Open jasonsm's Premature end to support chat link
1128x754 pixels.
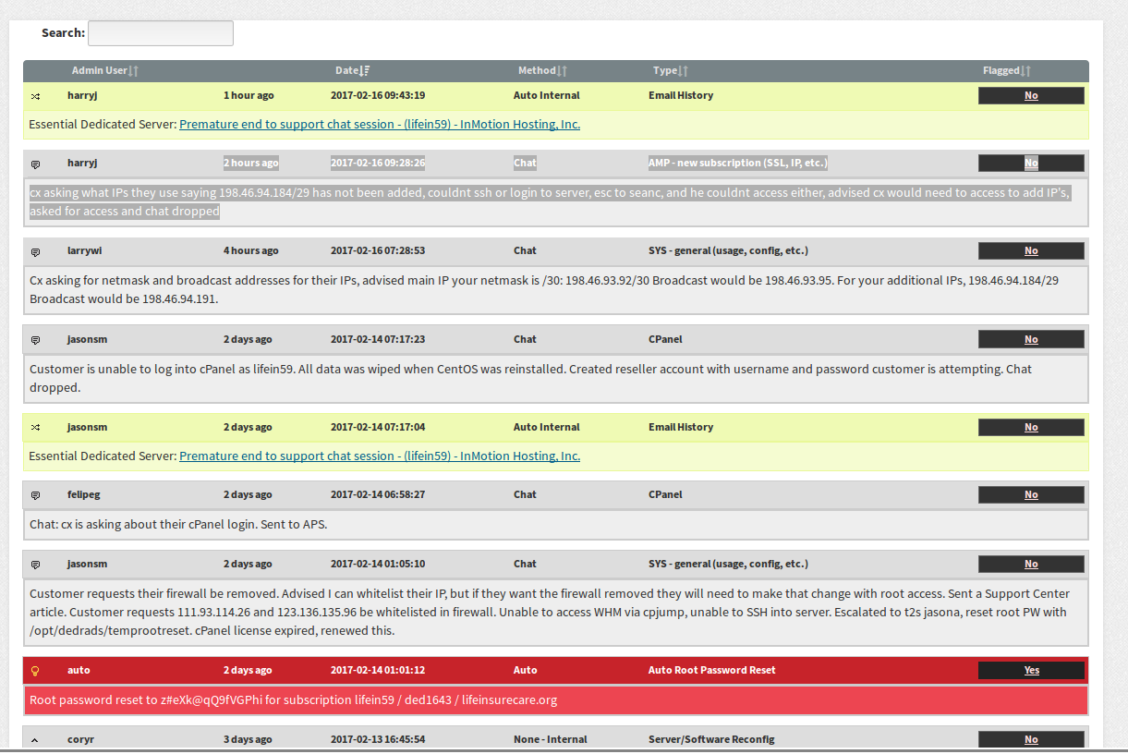coord(380,456)
